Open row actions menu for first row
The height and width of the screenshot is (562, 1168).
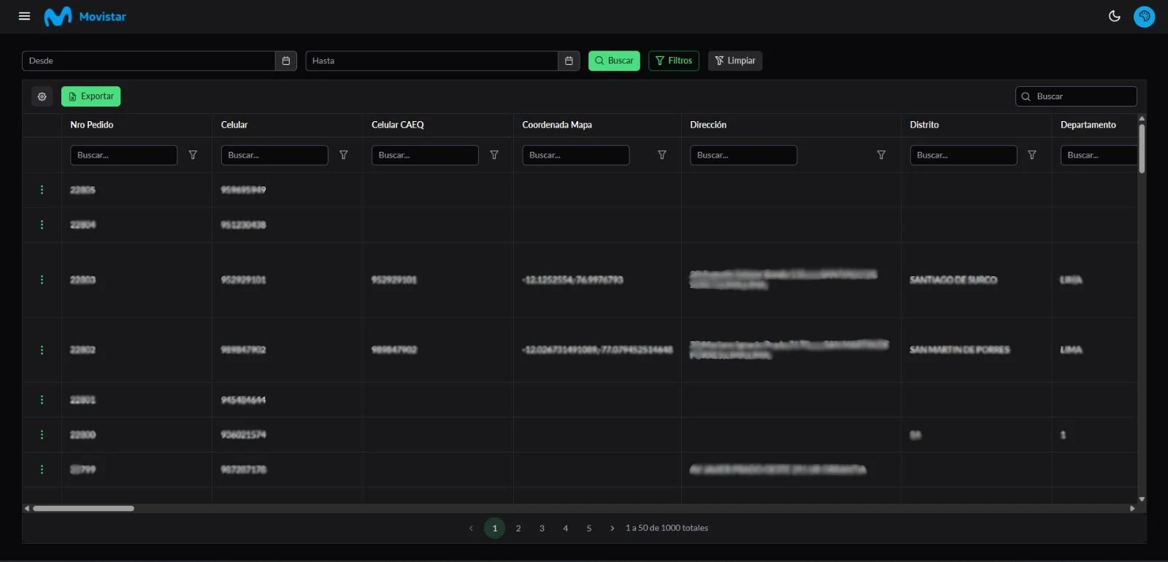pyautogui.click(x=42, y=190)
